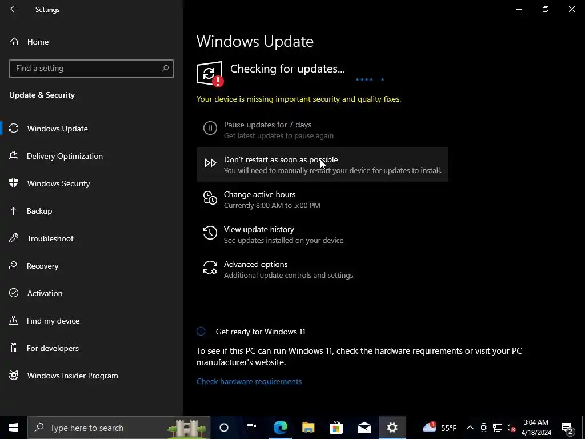Show hidden system tray icons
This screenshot has height=439, width=585.
(470, 428)
